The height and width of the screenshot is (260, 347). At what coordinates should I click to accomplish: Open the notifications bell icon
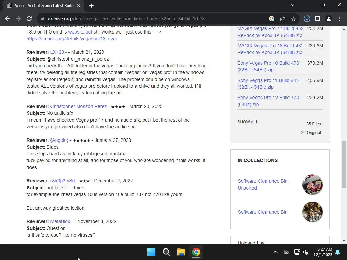click(x=338, y=252)
